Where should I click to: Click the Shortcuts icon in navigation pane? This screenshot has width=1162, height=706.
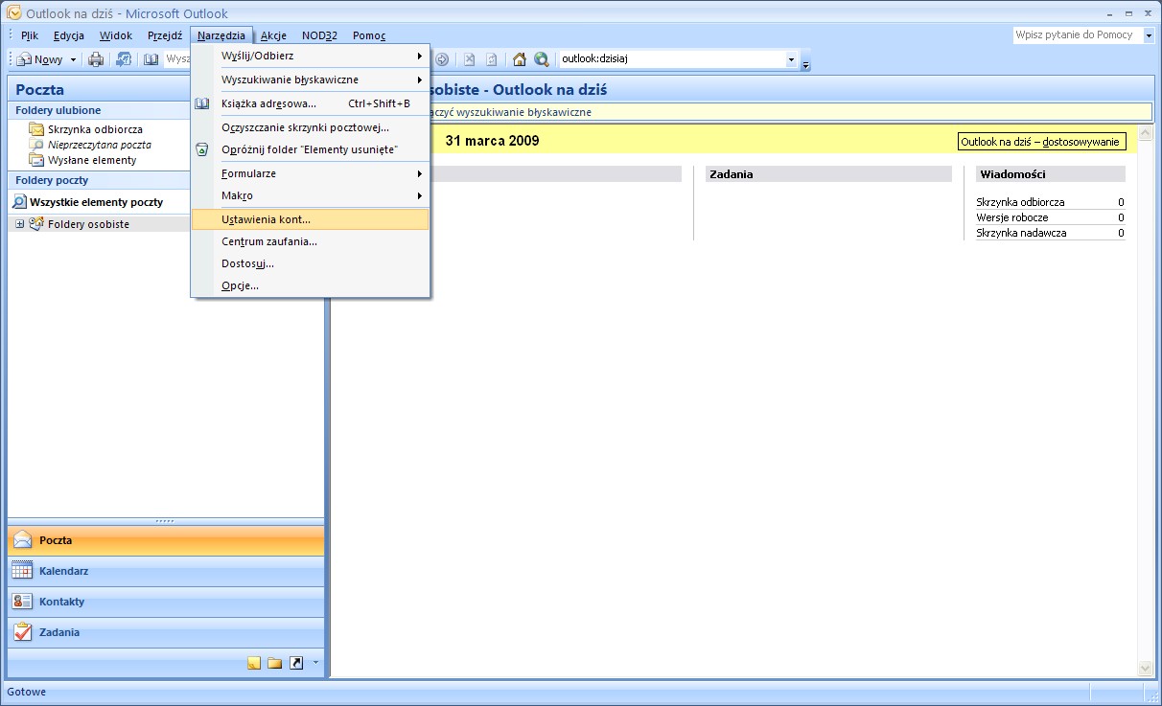(296, 663)
